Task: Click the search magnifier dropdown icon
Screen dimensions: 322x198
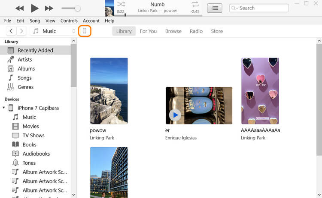Action: [234, 8]
